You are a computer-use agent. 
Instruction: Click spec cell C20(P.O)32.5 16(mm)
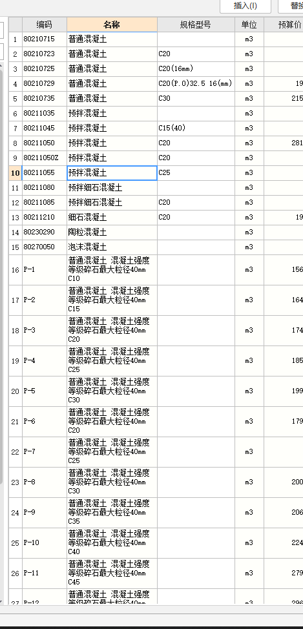pyautogui.click(x=196, y=84)
